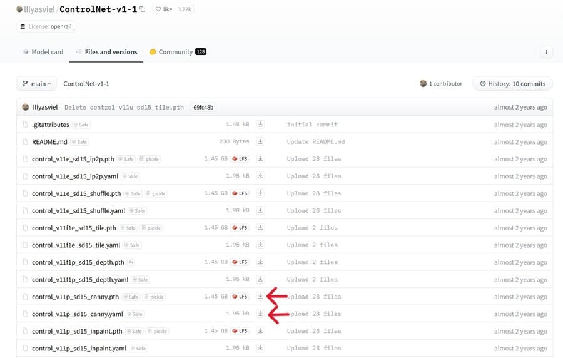Viewport: 563px width, 358px height.
Task: Click LFS badge on canny.pth row
Action: point(240,297)
